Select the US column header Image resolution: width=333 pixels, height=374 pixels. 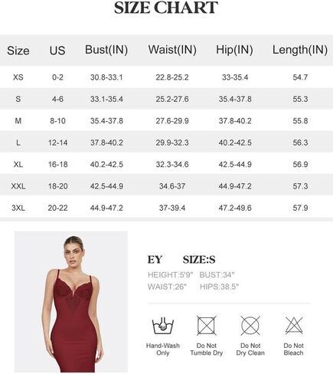pyautogui.click(x=57, y=51)
